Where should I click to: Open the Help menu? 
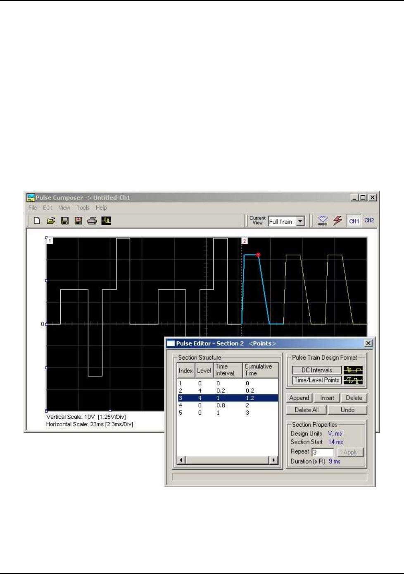click(101, 208)
